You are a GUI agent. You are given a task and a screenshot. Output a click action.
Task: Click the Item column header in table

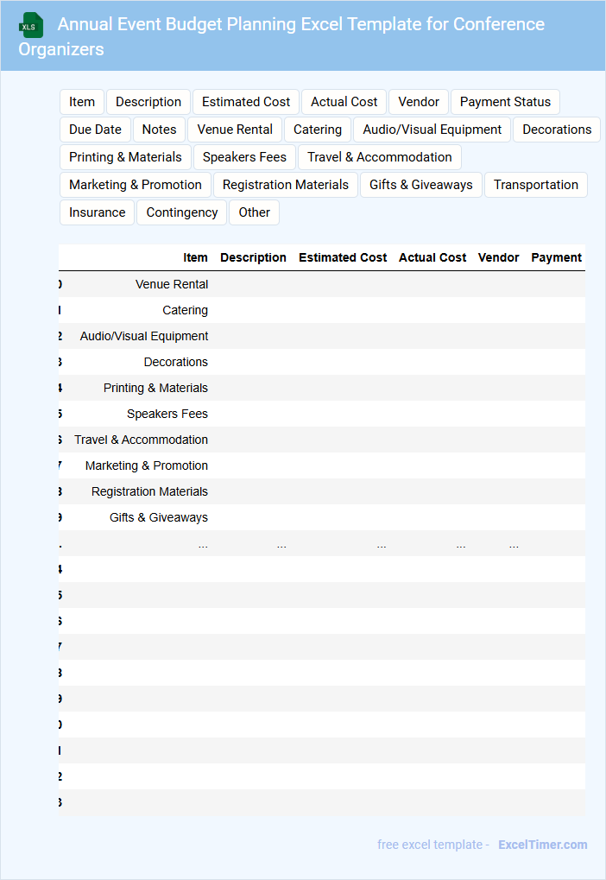[195, 257]
